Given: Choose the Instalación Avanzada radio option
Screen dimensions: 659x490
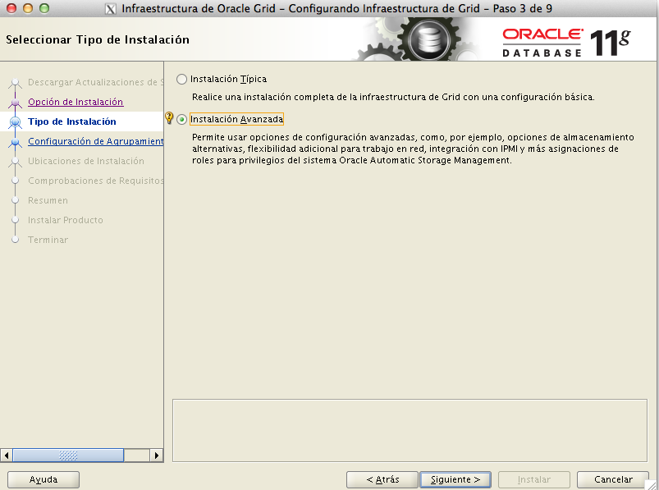Looking at the screenshot, I should [x=181, y=119].
